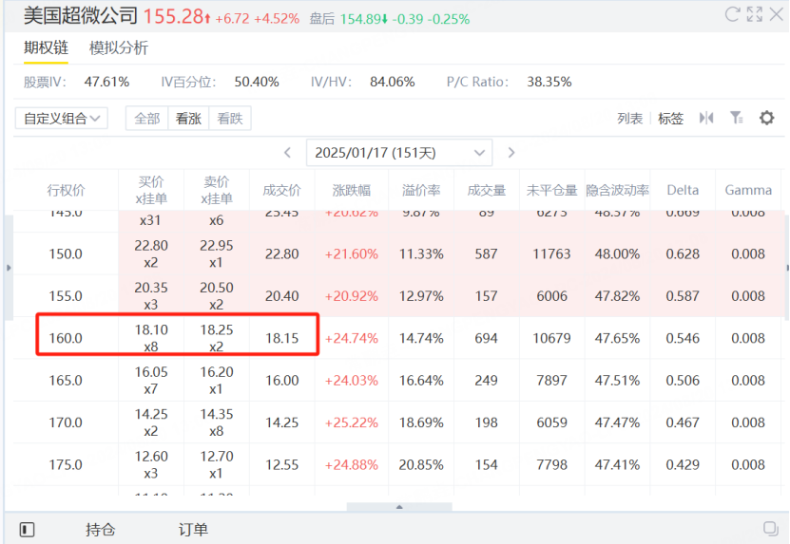The image size is (790, 544).
Task: Select the 175.0 strike row
Action: (x=399, y=464)
